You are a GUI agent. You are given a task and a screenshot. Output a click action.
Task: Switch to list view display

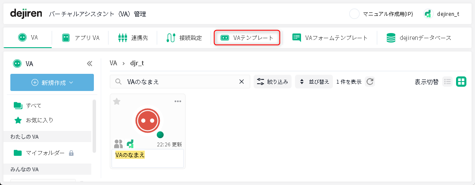coord(447,82)
